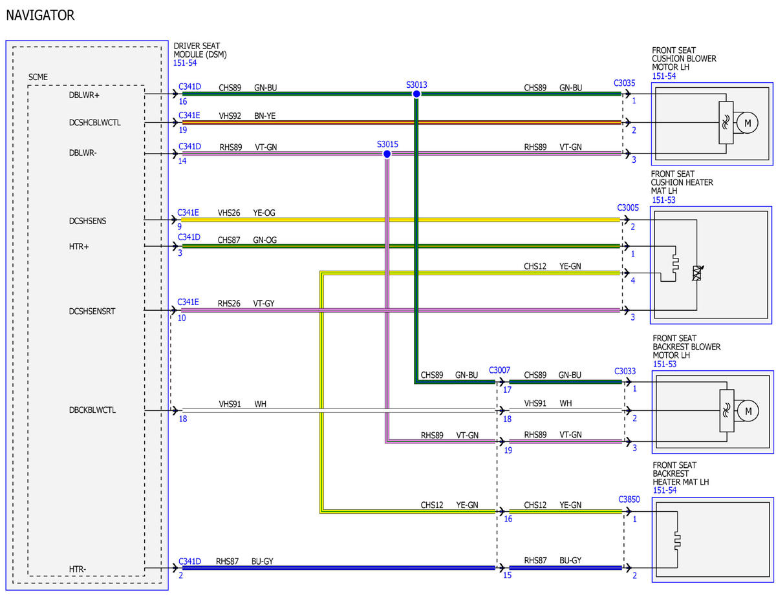
Task: Click the S3013 splice node dot
Action: 416,94
